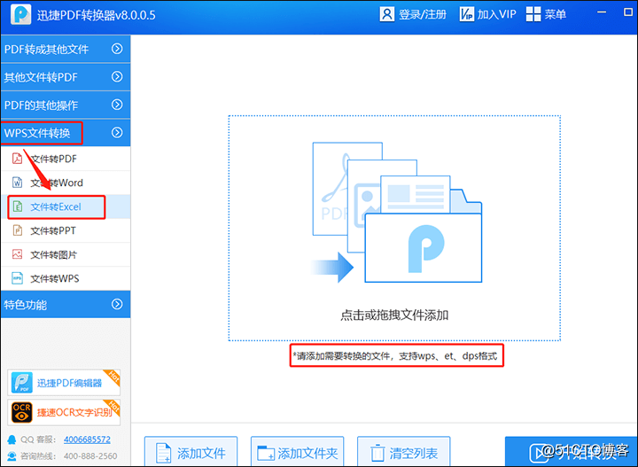Select 文件转图片 option
This screenshot has height=467, width=638.
click(66, 254)
